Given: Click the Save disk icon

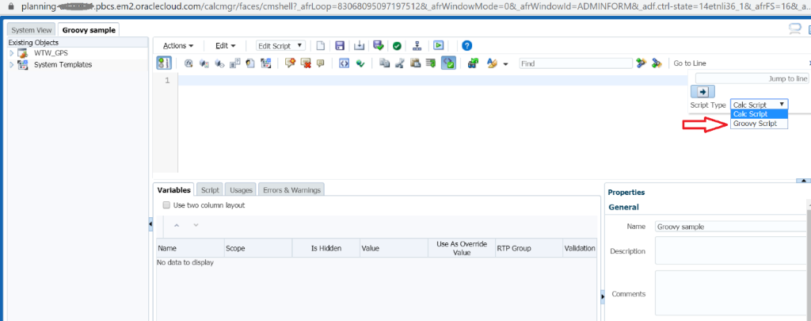Looking at the screenshot, I should pos(340,46).
